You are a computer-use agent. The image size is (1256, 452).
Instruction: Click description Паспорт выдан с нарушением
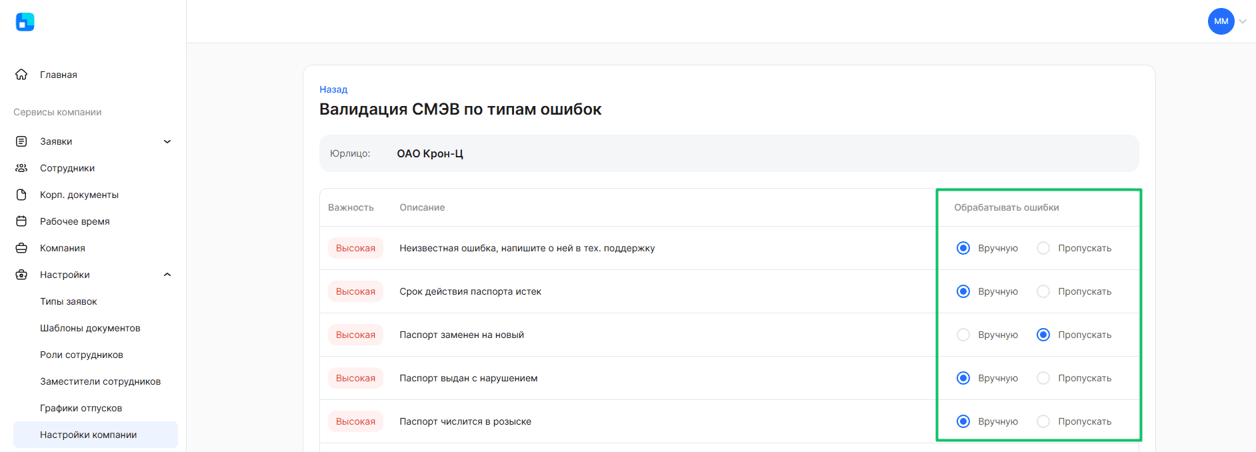click(x=468, y=378)
